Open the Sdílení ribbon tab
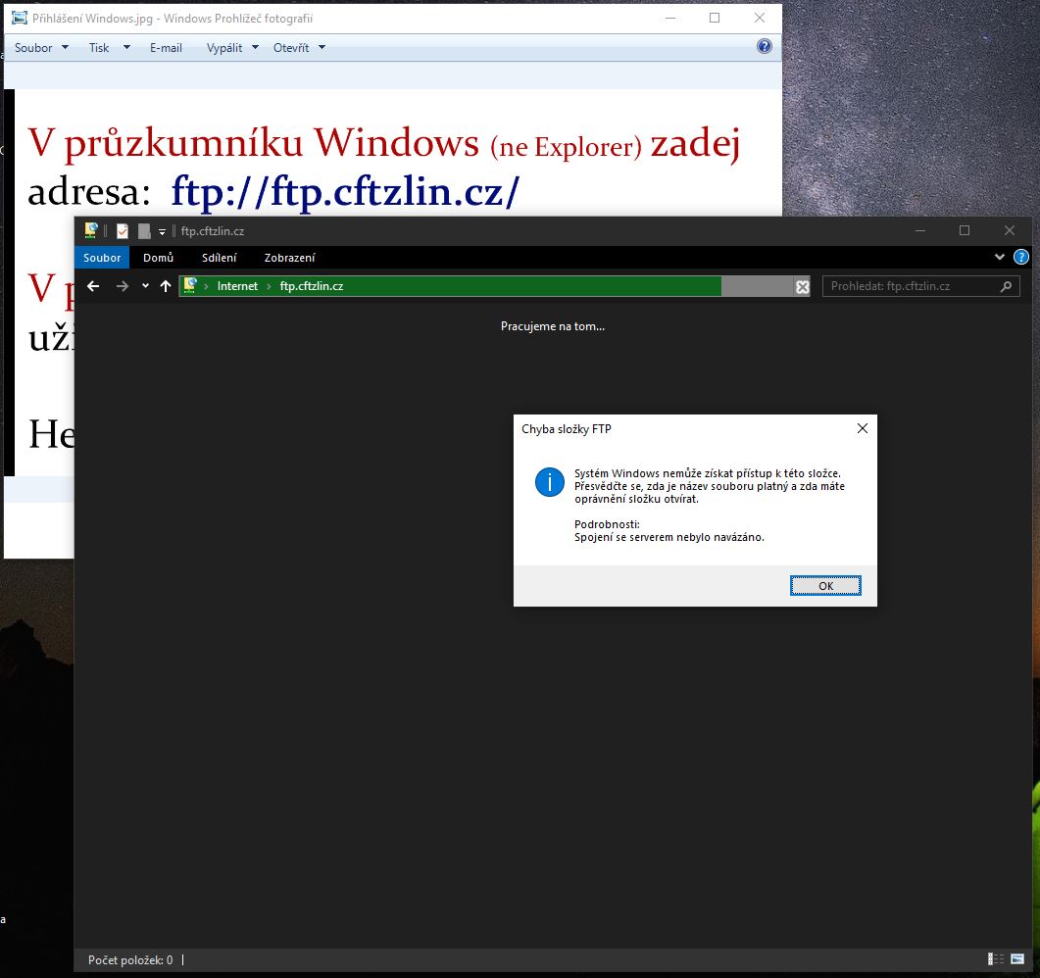1040x978 pixels. click(x=219, y=258)
